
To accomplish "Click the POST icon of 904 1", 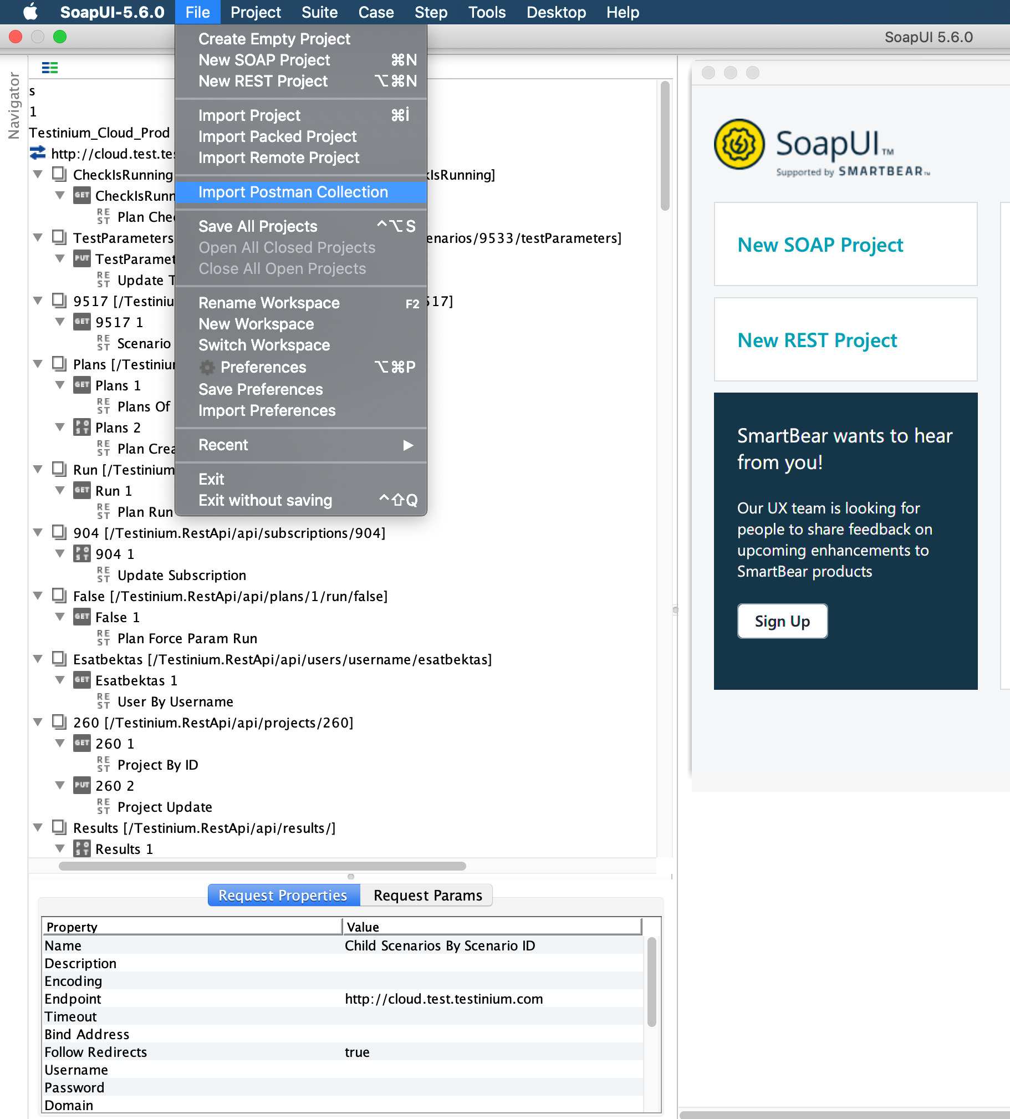I will click(82, 553).
